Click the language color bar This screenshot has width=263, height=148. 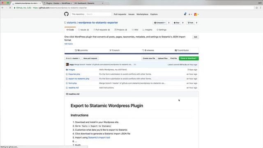tap(131, 54)
